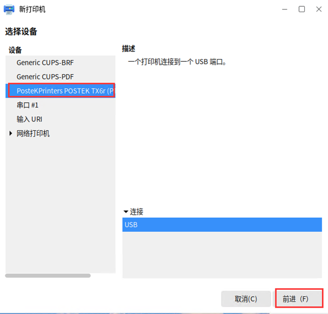Choose Generic CUPS-PDF in device list
Screen dimensions: 328x314
45,76
